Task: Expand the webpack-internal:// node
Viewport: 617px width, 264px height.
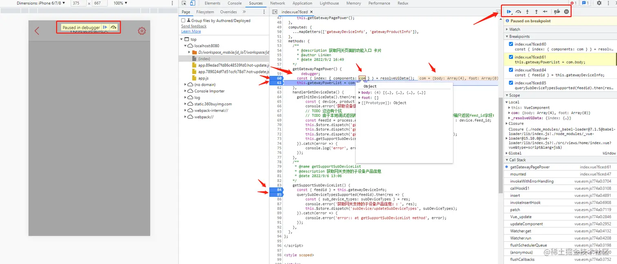Action: click(x=185, y=111)
